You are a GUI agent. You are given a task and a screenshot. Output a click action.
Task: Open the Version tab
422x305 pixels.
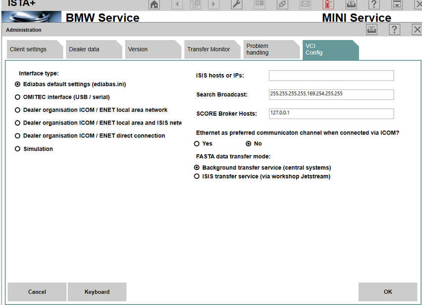coord(153,49)
